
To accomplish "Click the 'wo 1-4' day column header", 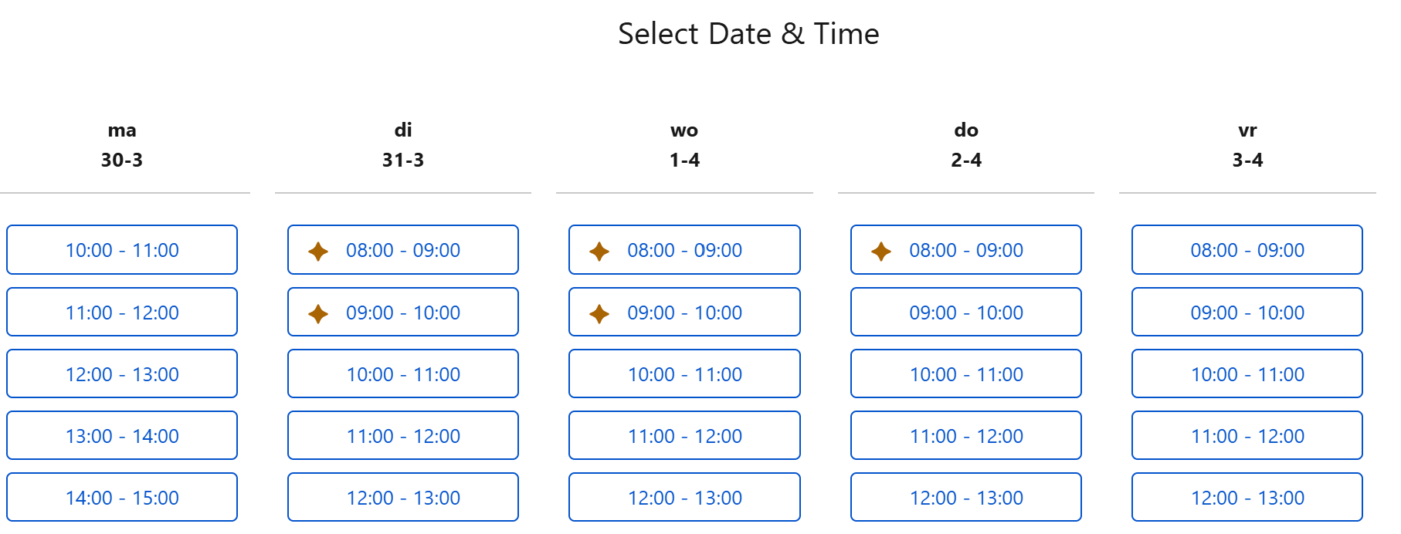I will click(684, 145).
